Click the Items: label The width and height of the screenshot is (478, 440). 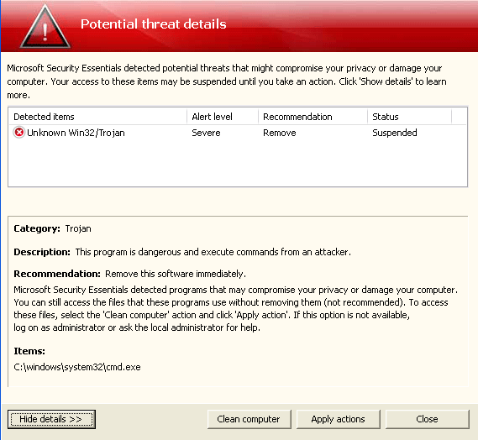click(x=29, y=351)
